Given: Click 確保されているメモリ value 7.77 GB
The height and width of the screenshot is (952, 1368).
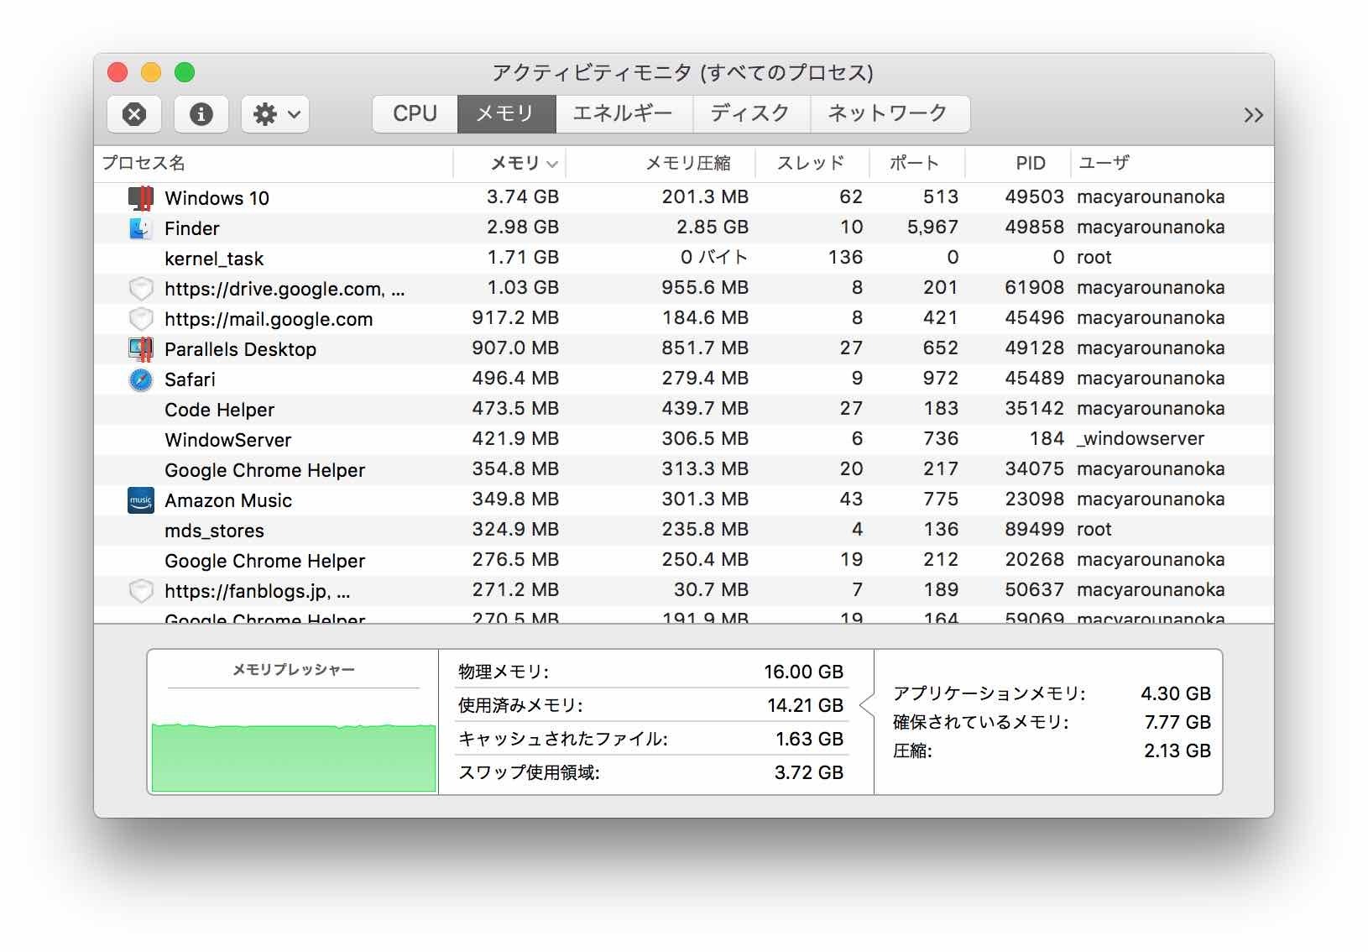Looking at the screenshot, I should [x=1177, y=723].
